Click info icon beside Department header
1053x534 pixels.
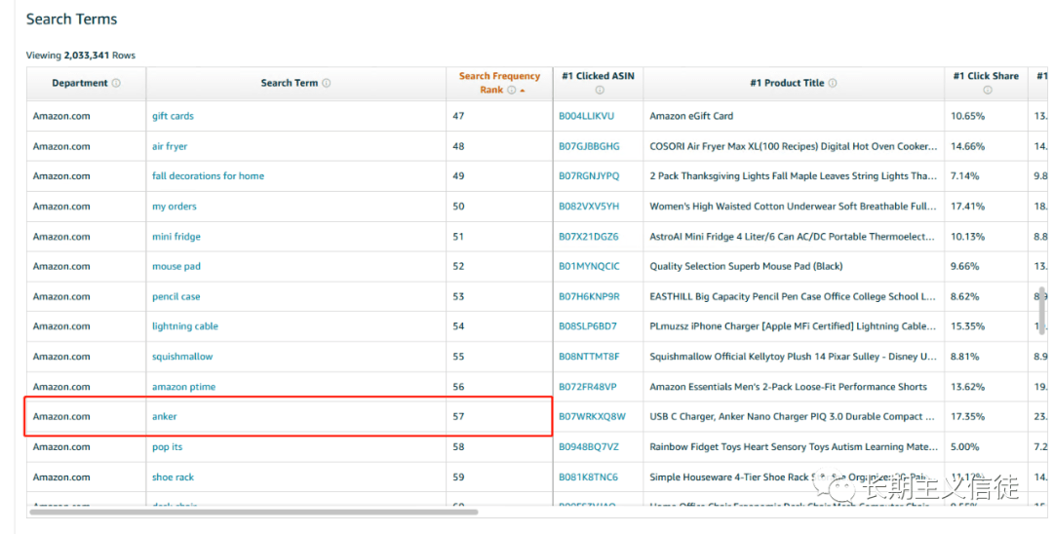coord(116,83)
